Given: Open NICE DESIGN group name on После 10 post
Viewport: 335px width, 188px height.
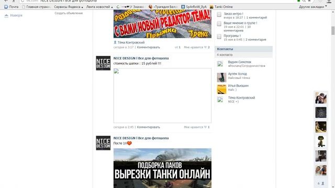Looking at the screenshot, I should pyautogui.click(x=141, y=138).
